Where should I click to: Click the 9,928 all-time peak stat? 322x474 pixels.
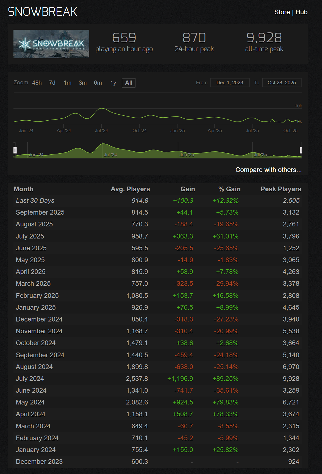pyautogui.click(x=264, y=43)
